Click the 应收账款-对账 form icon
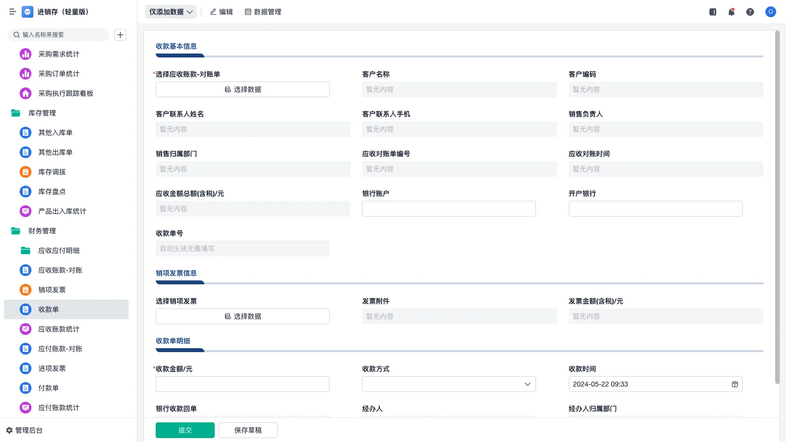The width and height of the screenshot is (786, 442). coord(26,270)
